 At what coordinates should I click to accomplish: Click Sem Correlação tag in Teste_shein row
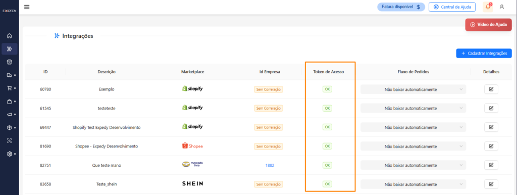pyautogui.click(x=269, y=184)
